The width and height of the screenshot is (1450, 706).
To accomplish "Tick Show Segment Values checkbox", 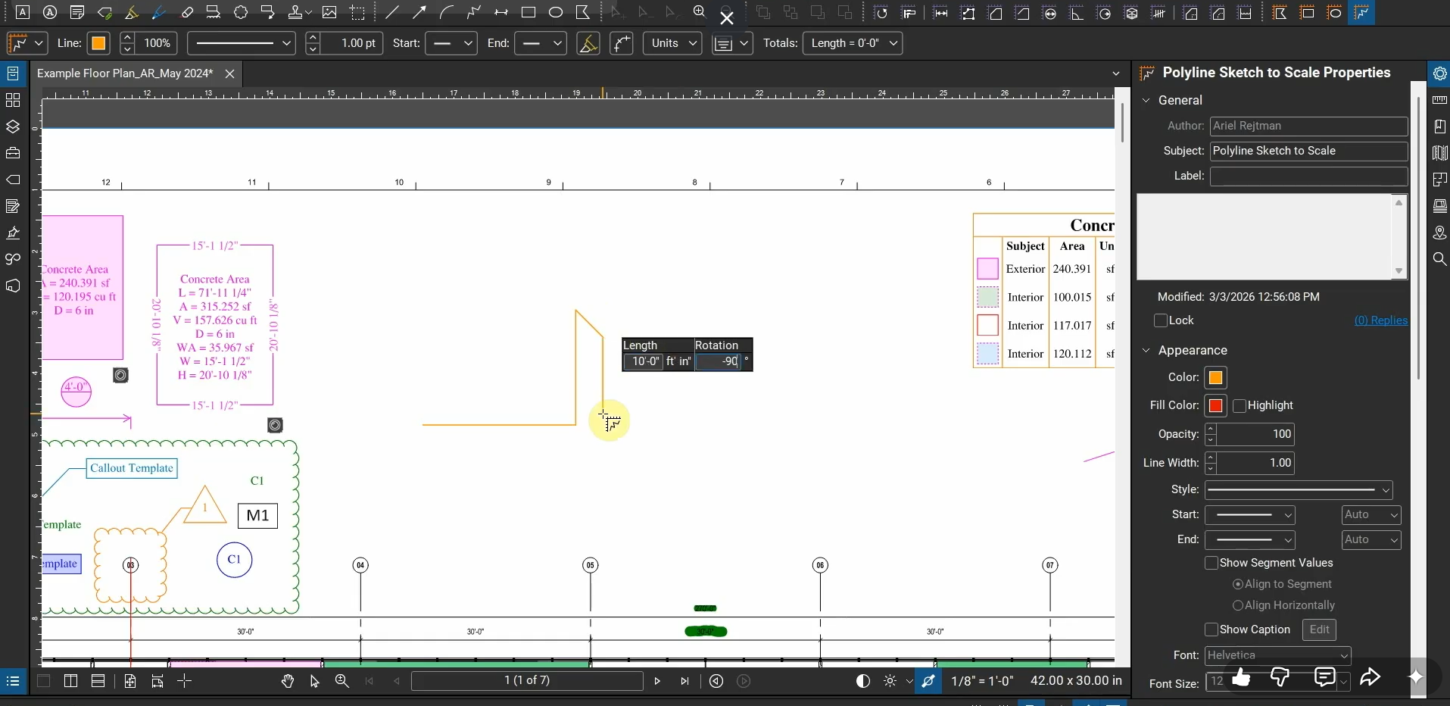I will click(x=1211, y=564).
